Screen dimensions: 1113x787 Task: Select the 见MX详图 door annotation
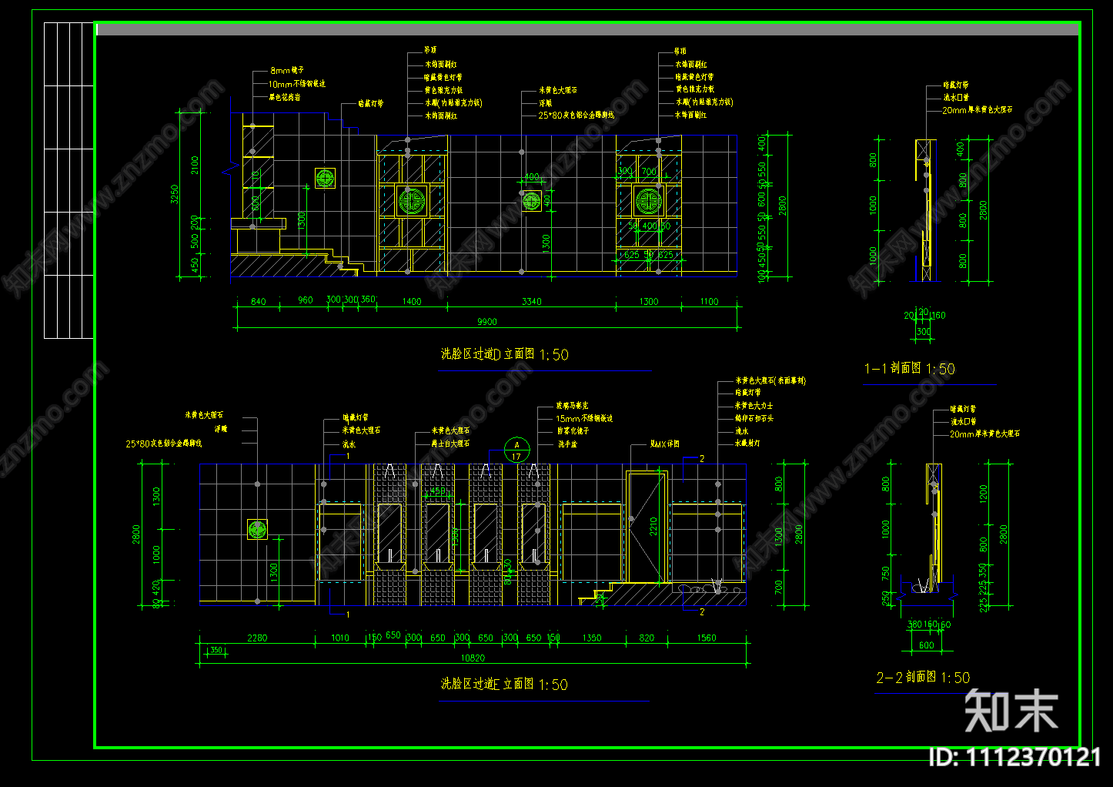pyautogui.click(x=665, y=444)
